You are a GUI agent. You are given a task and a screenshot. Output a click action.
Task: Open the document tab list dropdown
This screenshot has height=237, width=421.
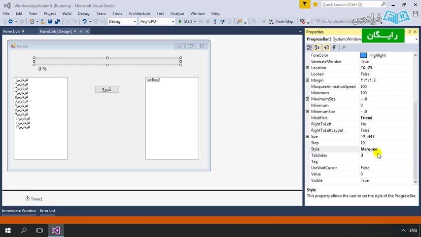(x=300, y=32)
